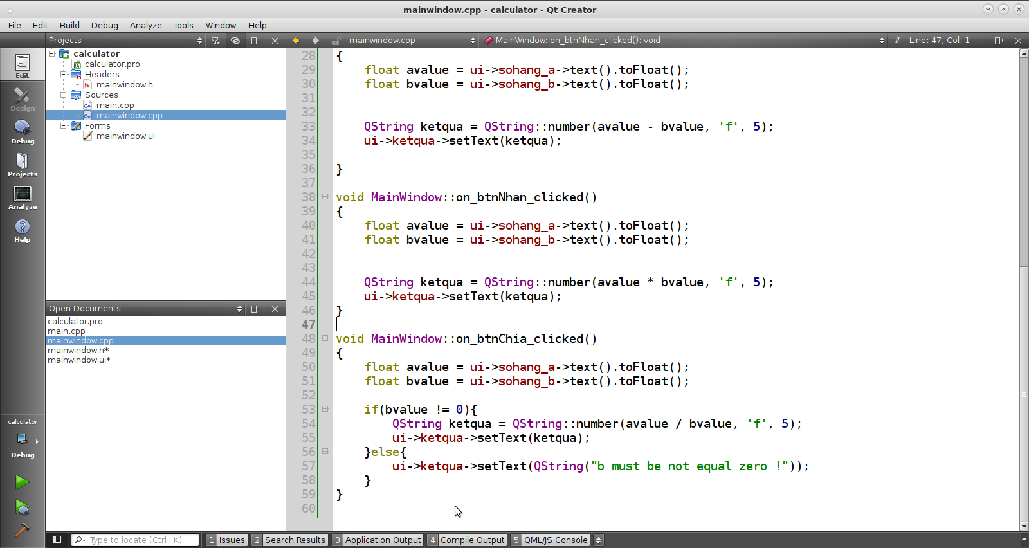This screenshot has width=1029, height=548.
Task: Open the Build menu
Action: coord(69,25)
